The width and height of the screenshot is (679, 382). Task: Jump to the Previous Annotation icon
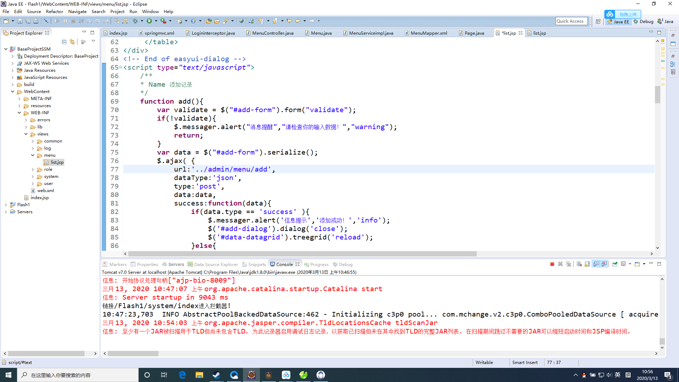pos(275,21)
